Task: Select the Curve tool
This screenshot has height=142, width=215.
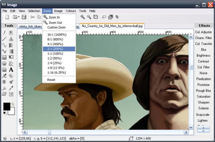Action: [x=4, y=45]
